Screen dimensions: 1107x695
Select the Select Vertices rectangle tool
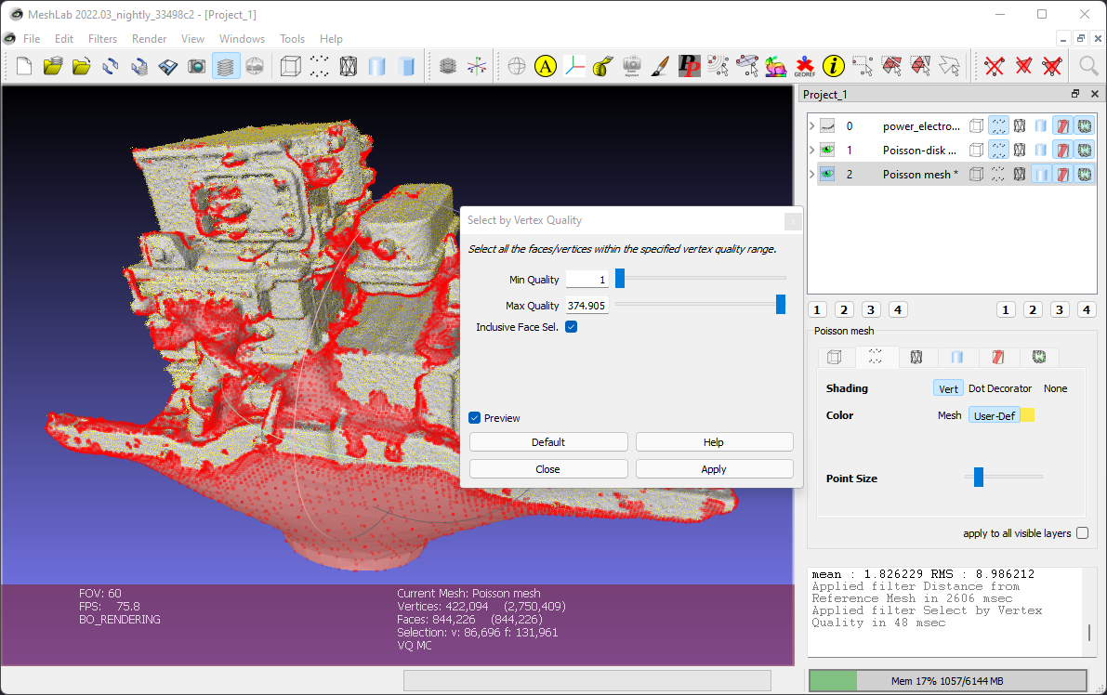[x=862, y=66]
